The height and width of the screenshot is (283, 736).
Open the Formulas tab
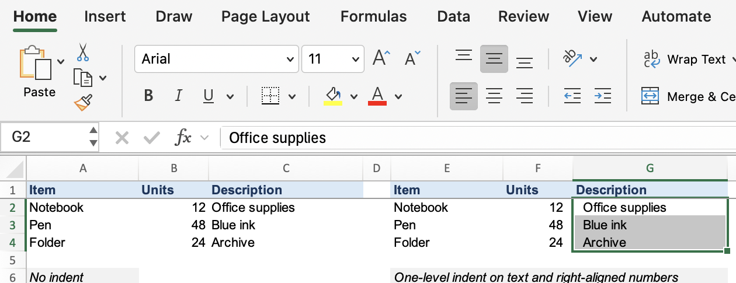[x=373, y=16]
